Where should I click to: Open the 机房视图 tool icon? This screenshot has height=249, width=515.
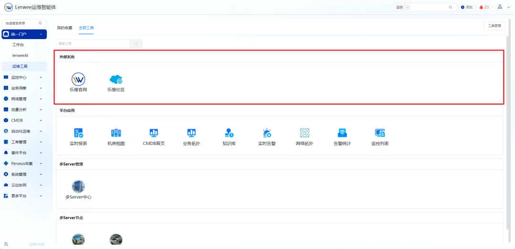point(116,133)
